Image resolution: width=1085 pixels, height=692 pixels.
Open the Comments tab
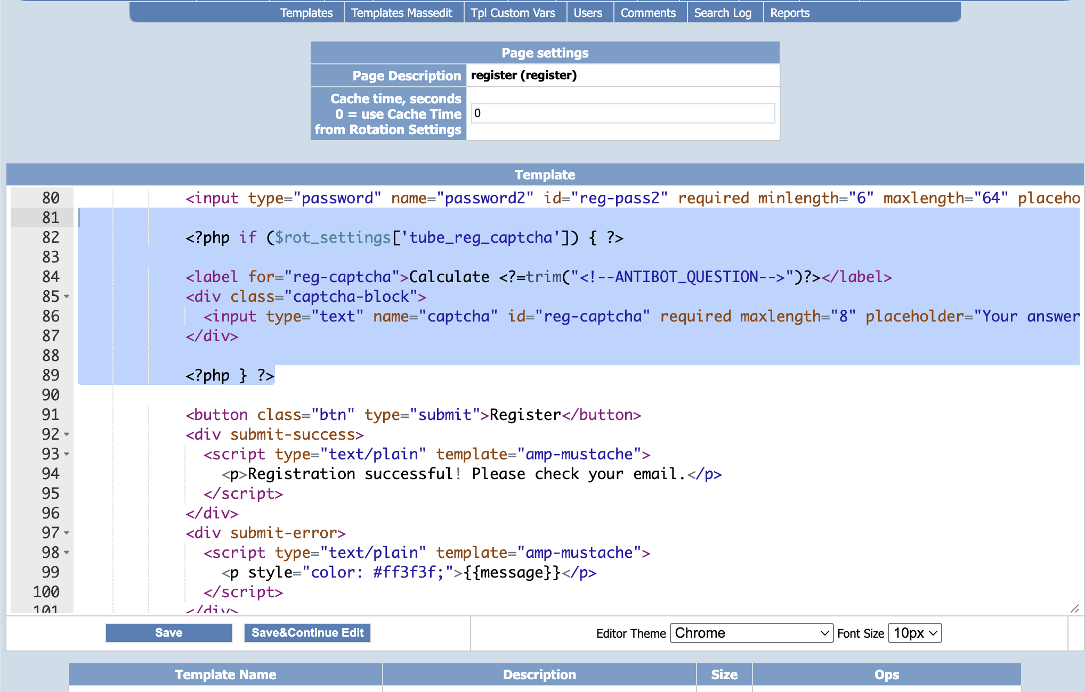click(x=648, y=13)
